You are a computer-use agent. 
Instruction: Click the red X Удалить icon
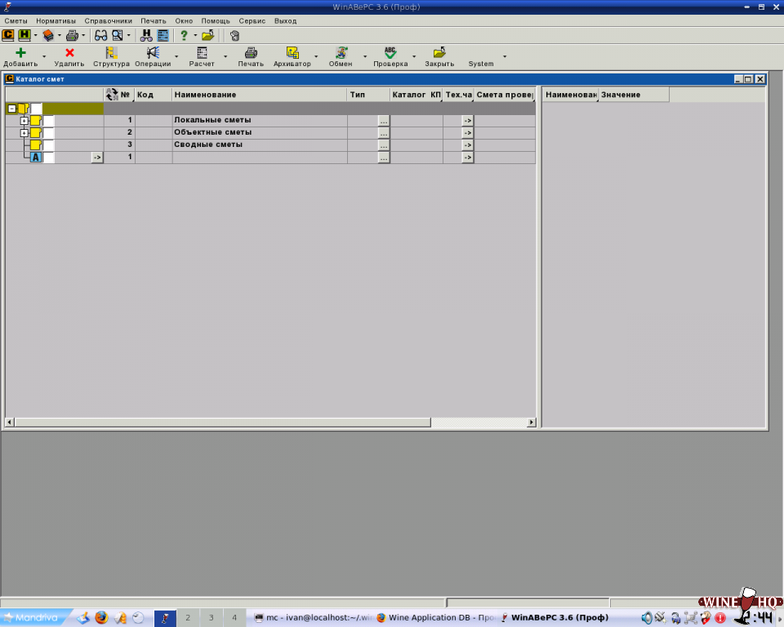(x=69, y=52)
